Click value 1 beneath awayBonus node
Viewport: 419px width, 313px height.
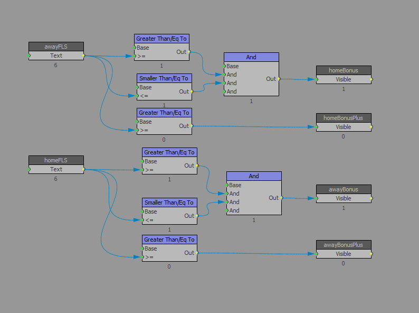[x=344, y=208]
